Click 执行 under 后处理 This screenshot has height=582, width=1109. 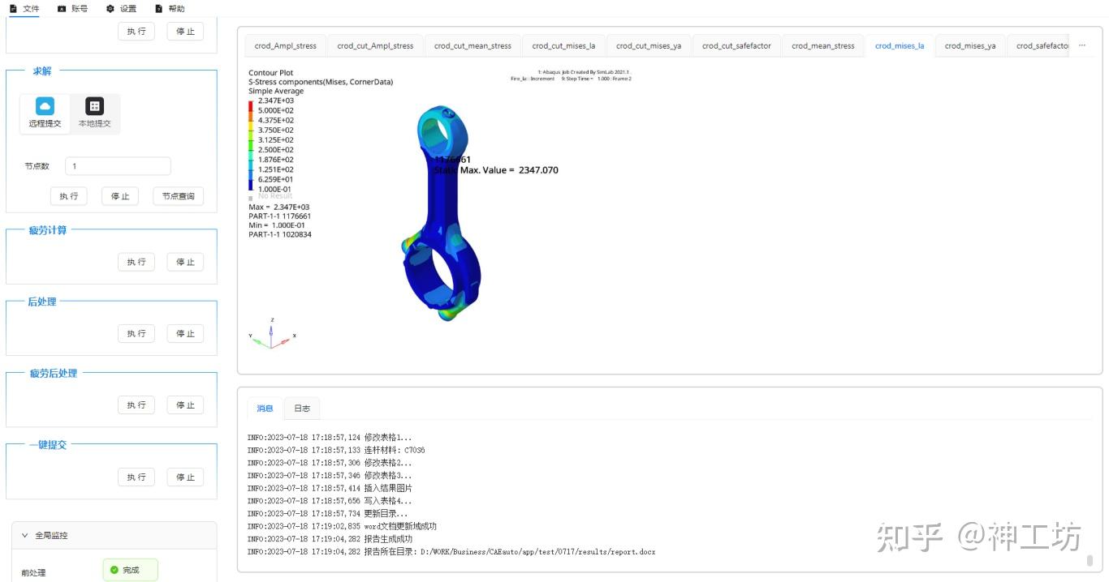click(x=136, y=333)
